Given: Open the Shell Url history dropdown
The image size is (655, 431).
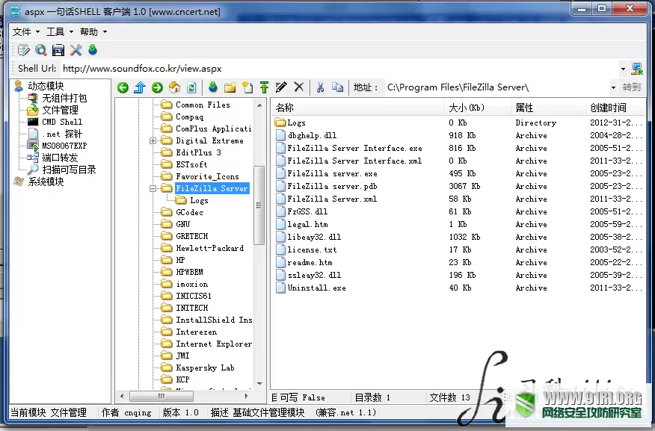Looking at the screenshot, I should pos(623,68).
